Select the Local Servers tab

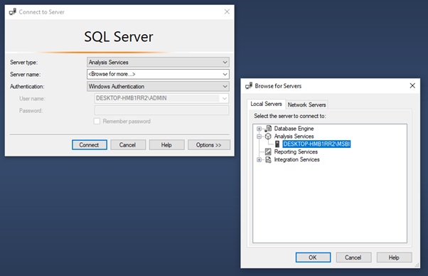[x=266, y=104]
